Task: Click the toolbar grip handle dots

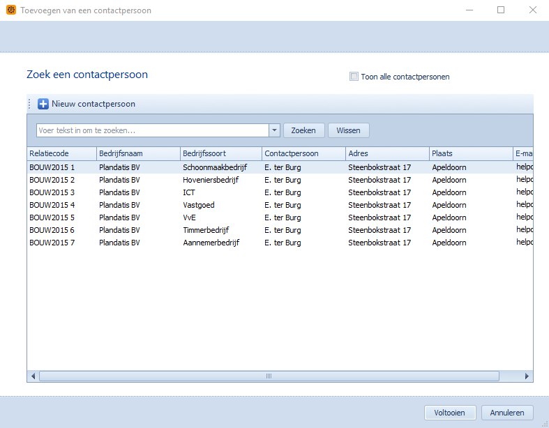Action: 29,104
